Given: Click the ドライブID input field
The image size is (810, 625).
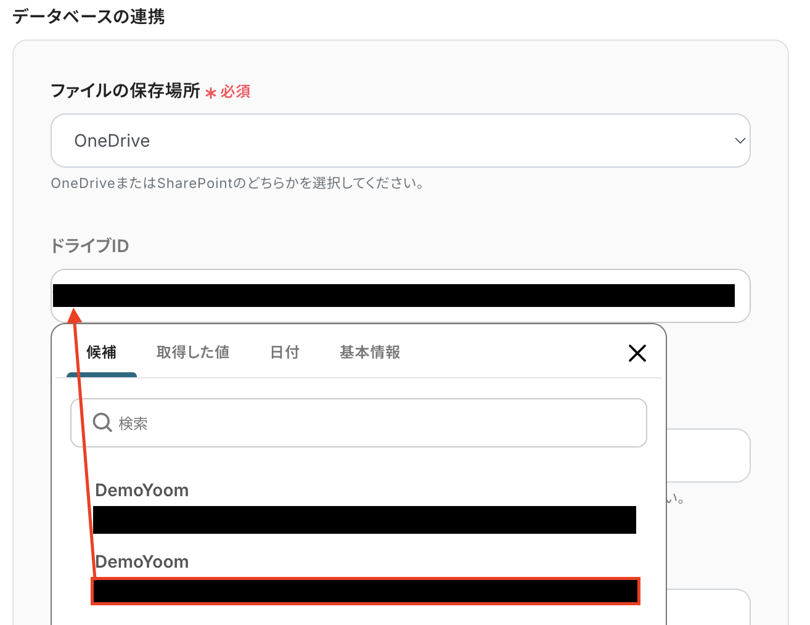Looking at the screenshot, I should [400, 296].
